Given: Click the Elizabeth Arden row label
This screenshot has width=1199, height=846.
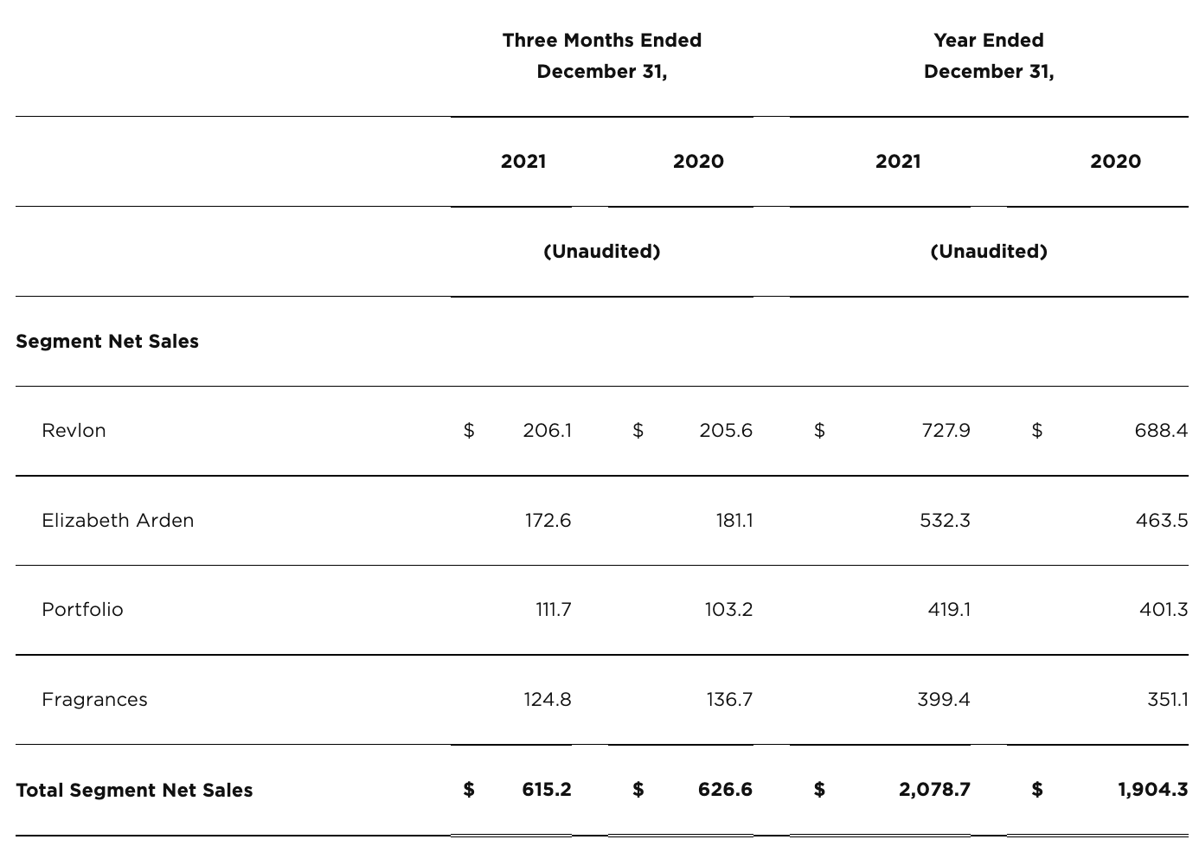Looking at the screenshot, I should (x=118, y=521).
